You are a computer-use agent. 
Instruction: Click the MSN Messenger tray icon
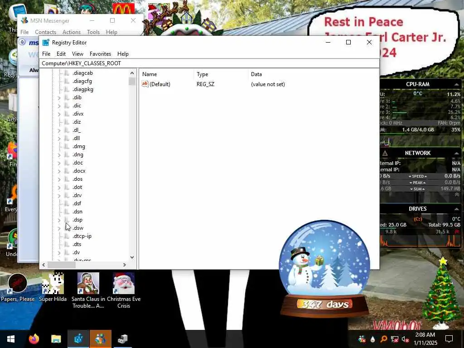362,339
